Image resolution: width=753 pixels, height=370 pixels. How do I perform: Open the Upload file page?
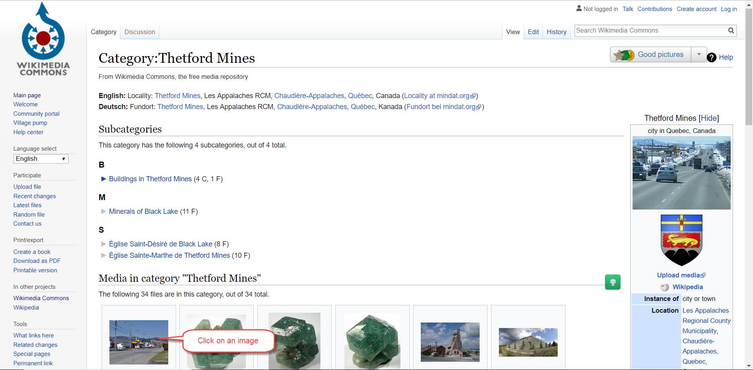(27, 186)
